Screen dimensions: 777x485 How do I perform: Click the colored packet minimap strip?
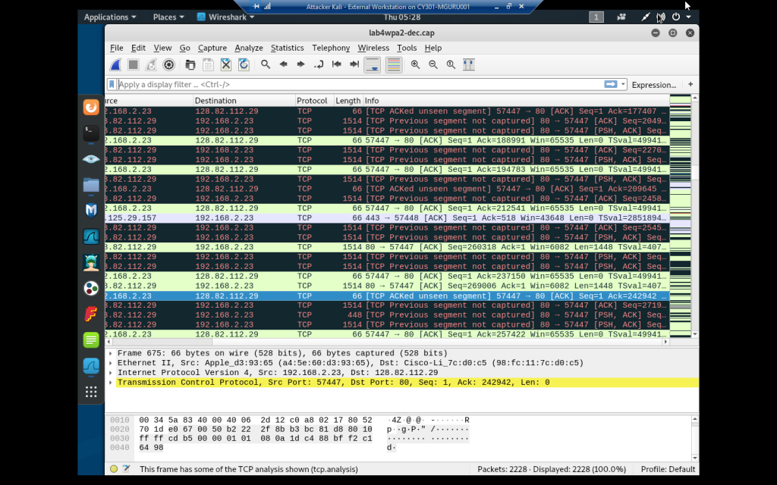pos(680,216)
